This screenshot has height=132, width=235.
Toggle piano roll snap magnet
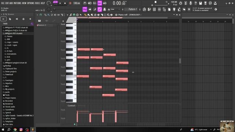[x=74, y=15]
